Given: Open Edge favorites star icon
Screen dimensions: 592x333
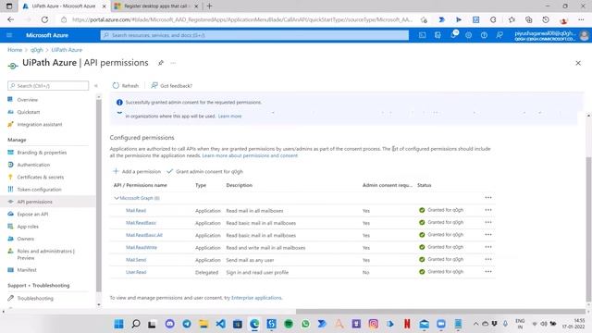Looking at the screenshot, I should point(512,19).
